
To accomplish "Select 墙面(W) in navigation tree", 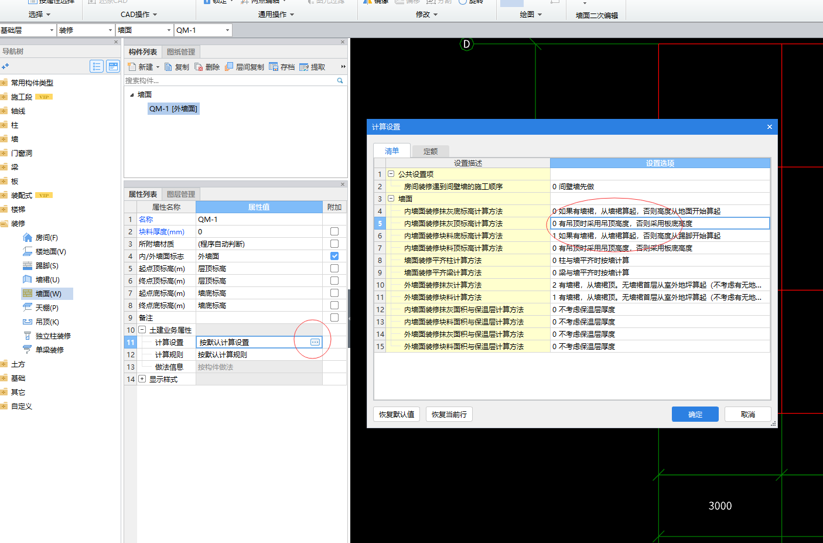I will tap(48, 294).
